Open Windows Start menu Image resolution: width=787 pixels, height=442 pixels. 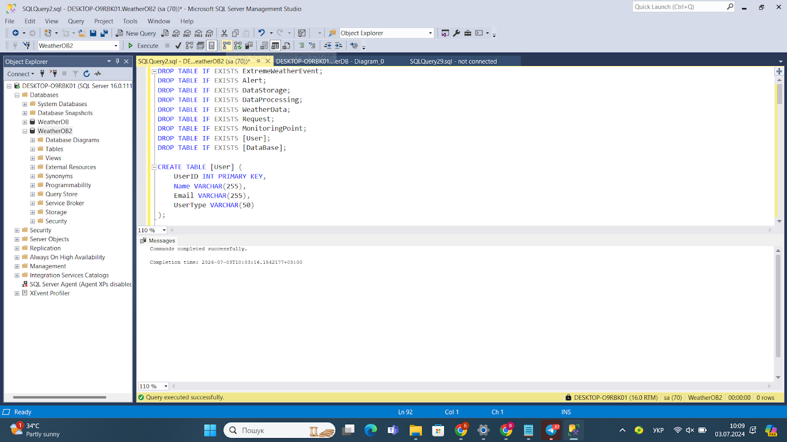pos(210,430)
